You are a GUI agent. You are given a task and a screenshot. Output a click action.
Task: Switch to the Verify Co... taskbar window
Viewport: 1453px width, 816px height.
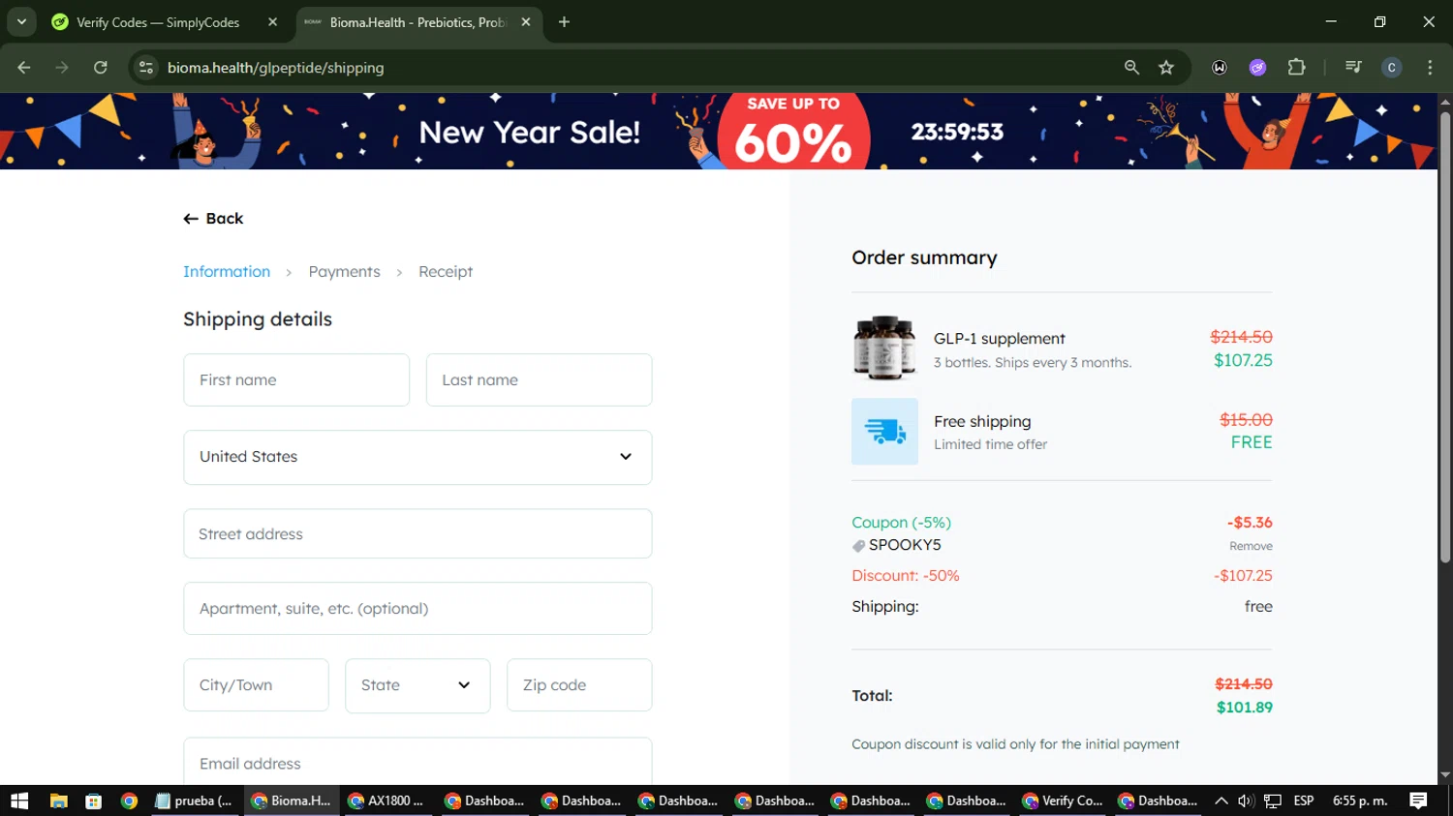coord(1064,801)
